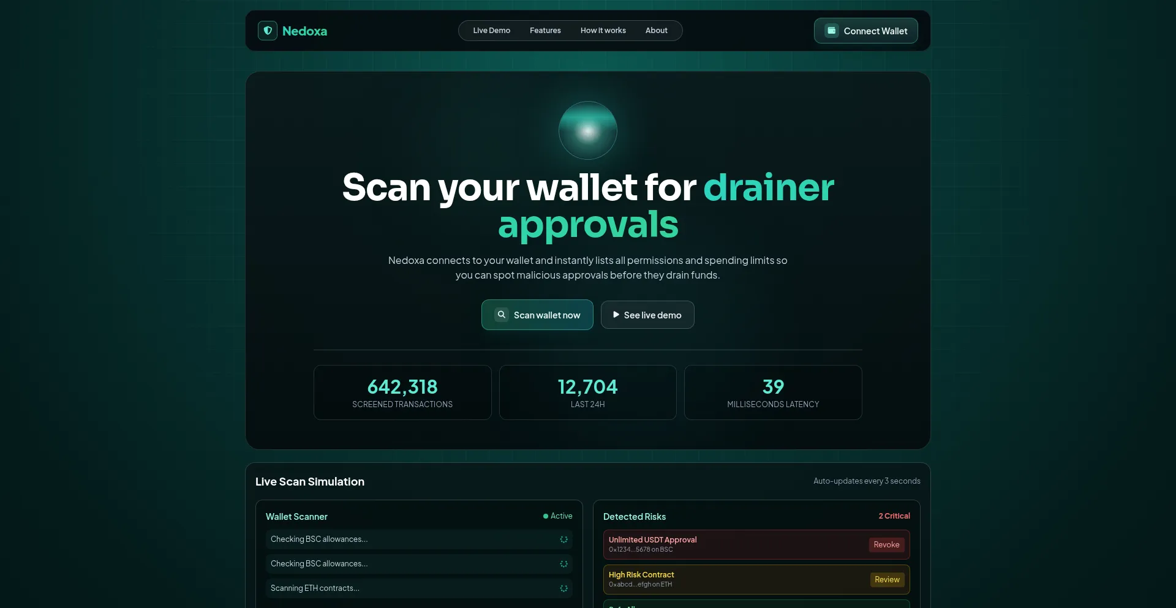The image size is (1176, 608).
Task: Click the Nedoxa shield logo icon
Action: [268, 31]
